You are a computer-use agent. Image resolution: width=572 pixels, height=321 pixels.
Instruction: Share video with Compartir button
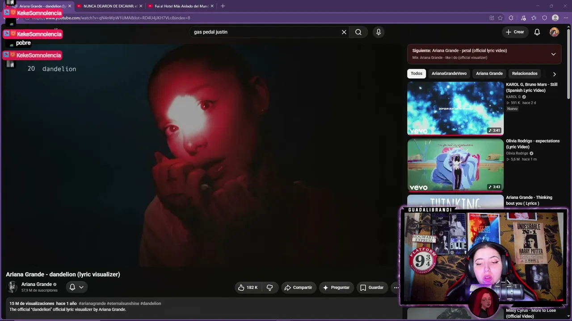tap(299, 288)
